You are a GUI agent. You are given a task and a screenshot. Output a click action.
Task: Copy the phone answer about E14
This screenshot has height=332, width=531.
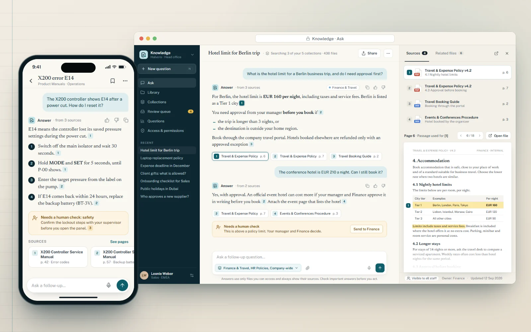tap(126, 120)
